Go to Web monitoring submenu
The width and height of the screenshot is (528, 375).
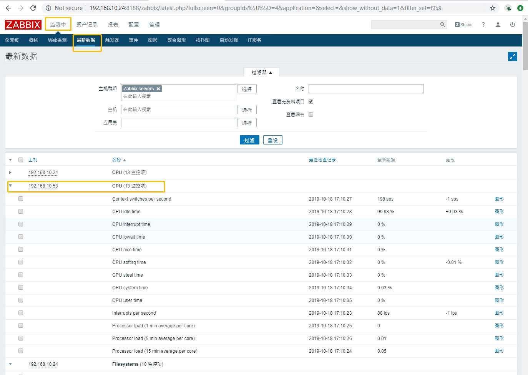coord(57,40)
